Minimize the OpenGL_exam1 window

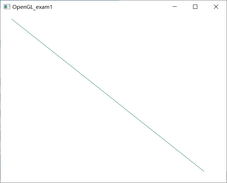pos(175,7)
